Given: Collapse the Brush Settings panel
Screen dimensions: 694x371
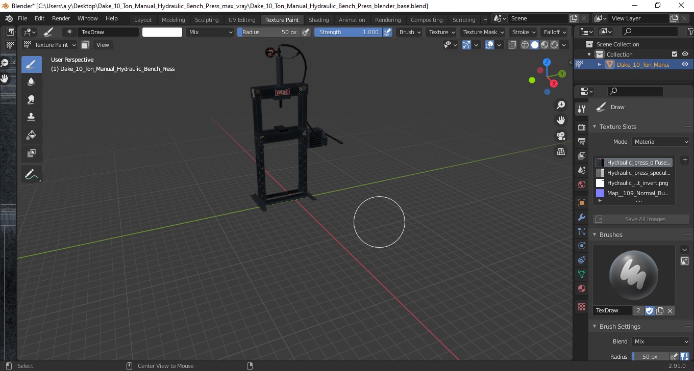Looking at the screenshot, I should click(x=594, y=326).
